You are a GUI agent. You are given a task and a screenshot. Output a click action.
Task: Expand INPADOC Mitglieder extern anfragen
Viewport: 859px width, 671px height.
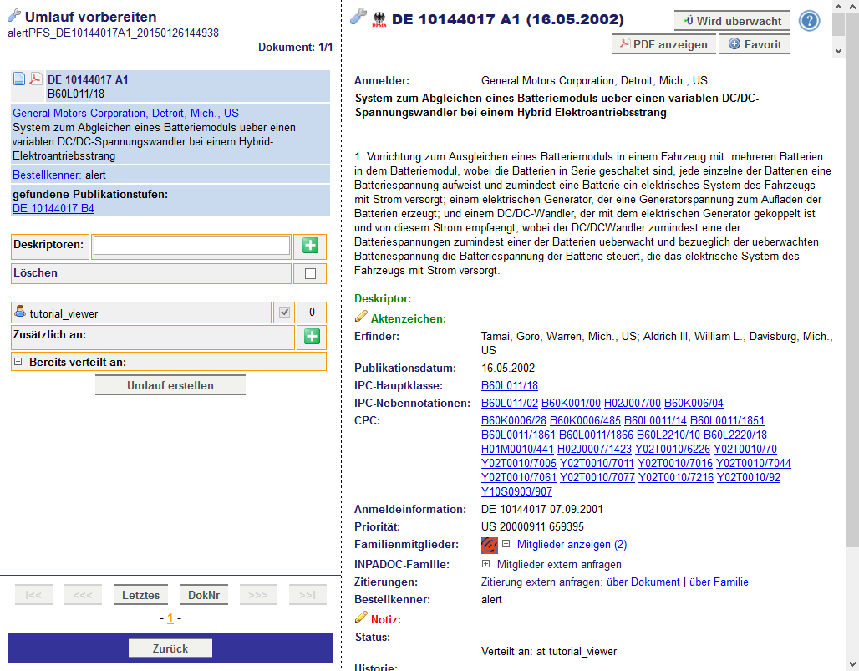[x=487, y=564]
